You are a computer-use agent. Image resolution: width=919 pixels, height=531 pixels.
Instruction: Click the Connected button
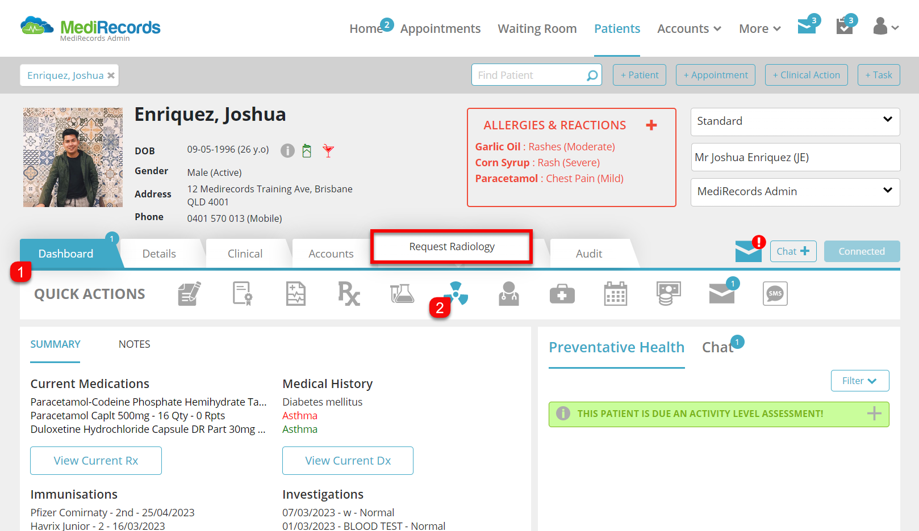pyautogui.click(x=862, y=251)
